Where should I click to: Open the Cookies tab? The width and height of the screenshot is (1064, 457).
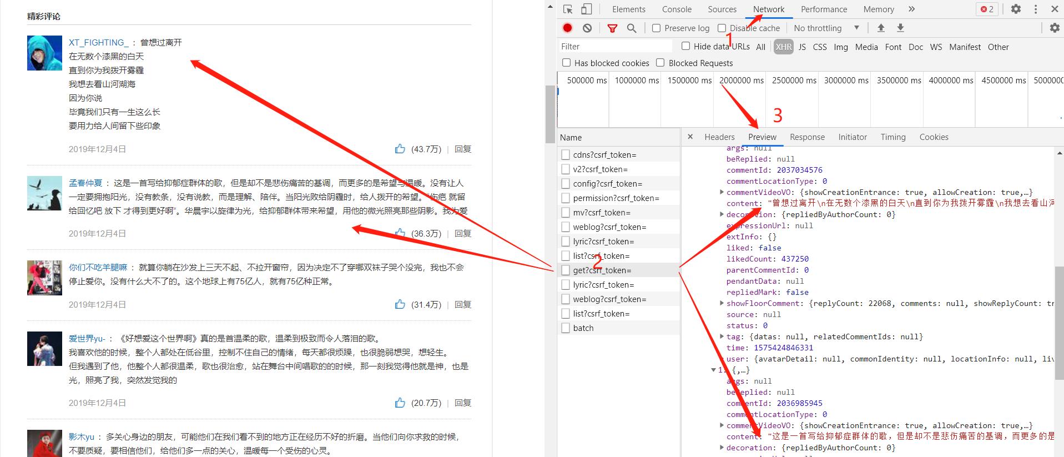point(934,137)
